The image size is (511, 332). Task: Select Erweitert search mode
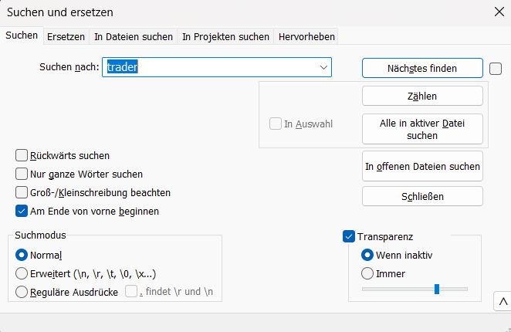click(22, 273)
